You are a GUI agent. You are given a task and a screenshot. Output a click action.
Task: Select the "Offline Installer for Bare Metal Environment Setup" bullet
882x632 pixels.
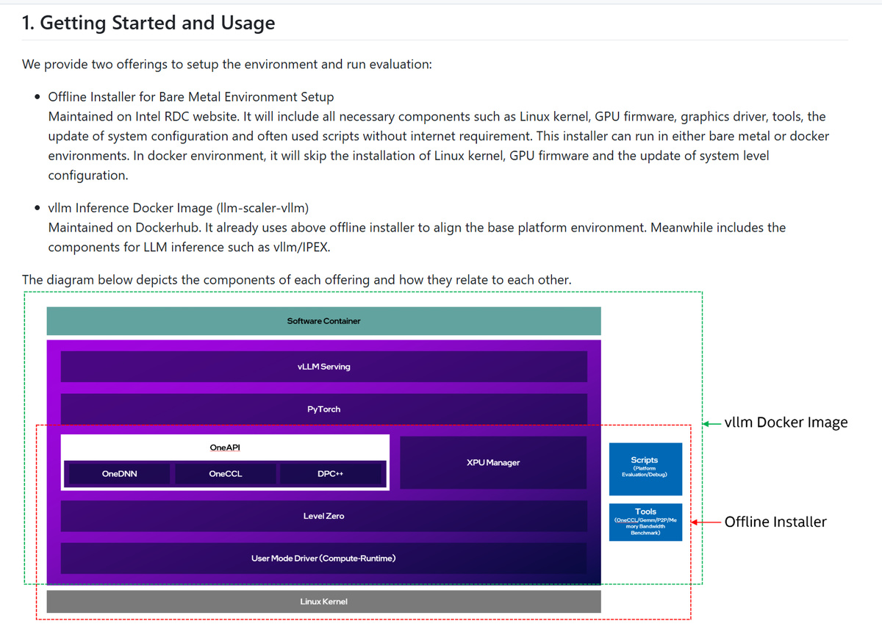click(191, 97)
